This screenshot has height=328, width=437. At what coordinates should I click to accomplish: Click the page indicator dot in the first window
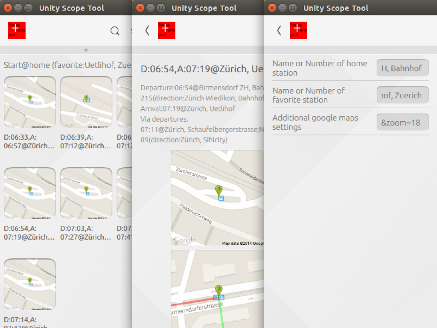coord(86,50)
